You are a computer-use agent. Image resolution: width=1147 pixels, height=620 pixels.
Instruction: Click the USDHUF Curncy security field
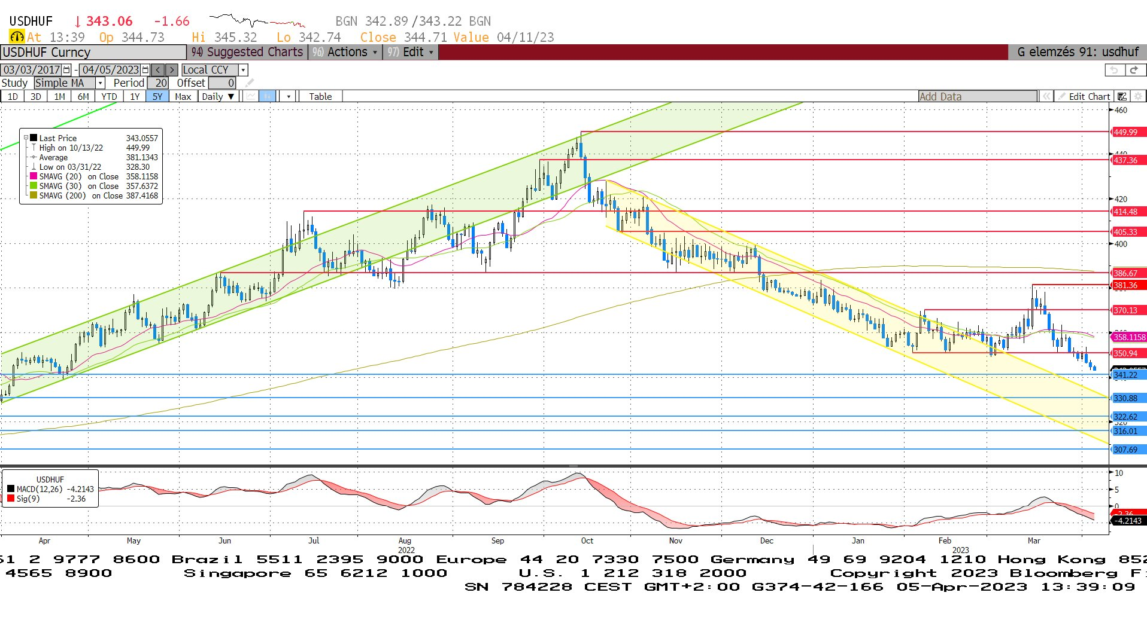(x=93, y=52)
